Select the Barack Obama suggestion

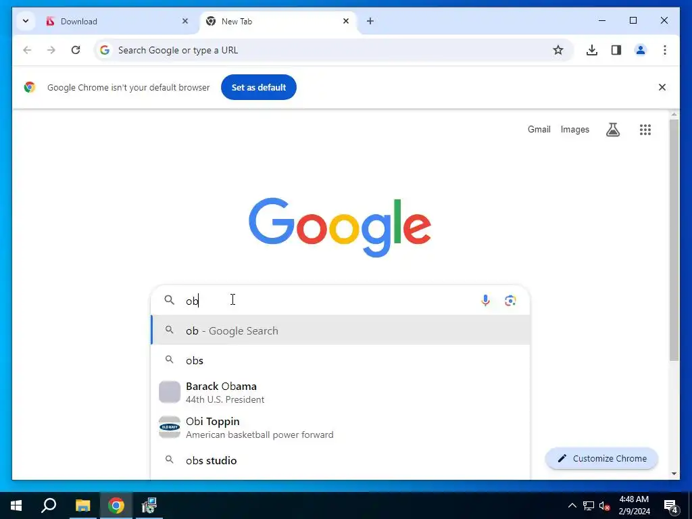(341, 393)
